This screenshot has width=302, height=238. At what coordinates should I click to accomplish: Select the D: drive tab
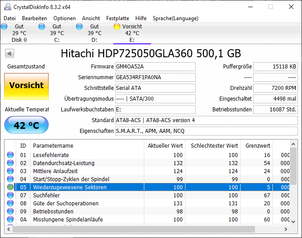95,33
